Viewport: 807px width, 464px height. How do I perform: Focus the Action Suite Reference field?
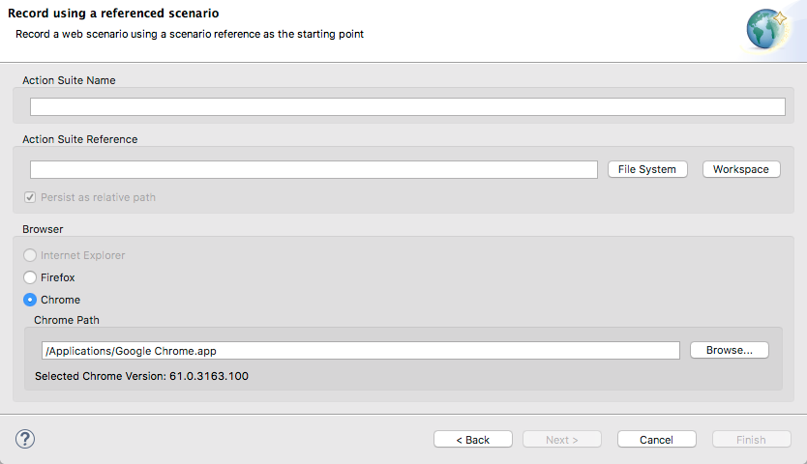pyautogui.click(x=314, y=169)
